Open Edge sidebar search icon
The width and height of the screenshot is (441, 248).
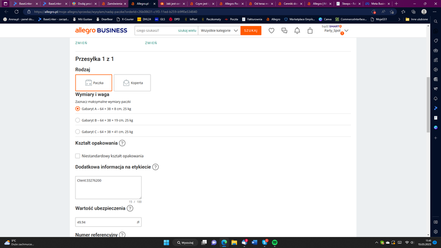point(436,21)
